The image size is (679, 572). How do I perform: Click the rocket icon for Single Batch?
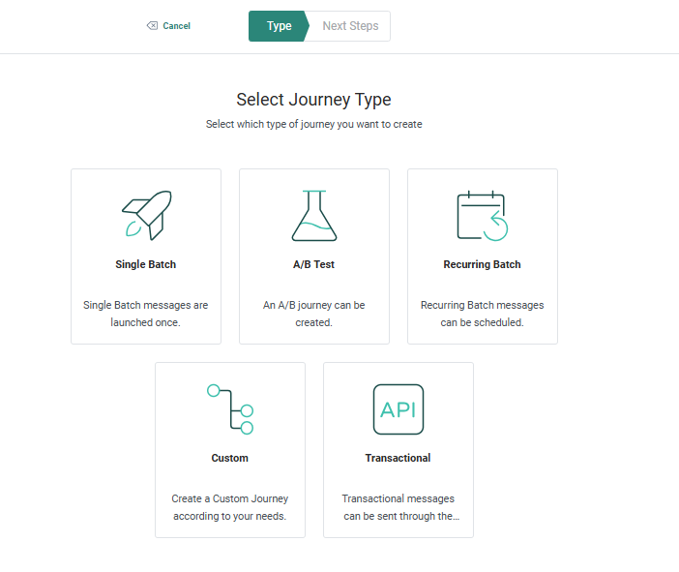146,215
